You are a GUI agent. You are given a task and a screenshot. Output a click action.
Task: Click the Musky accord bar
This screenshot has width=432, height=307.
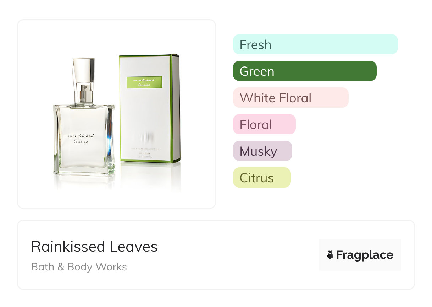click(x=262, y=151)
